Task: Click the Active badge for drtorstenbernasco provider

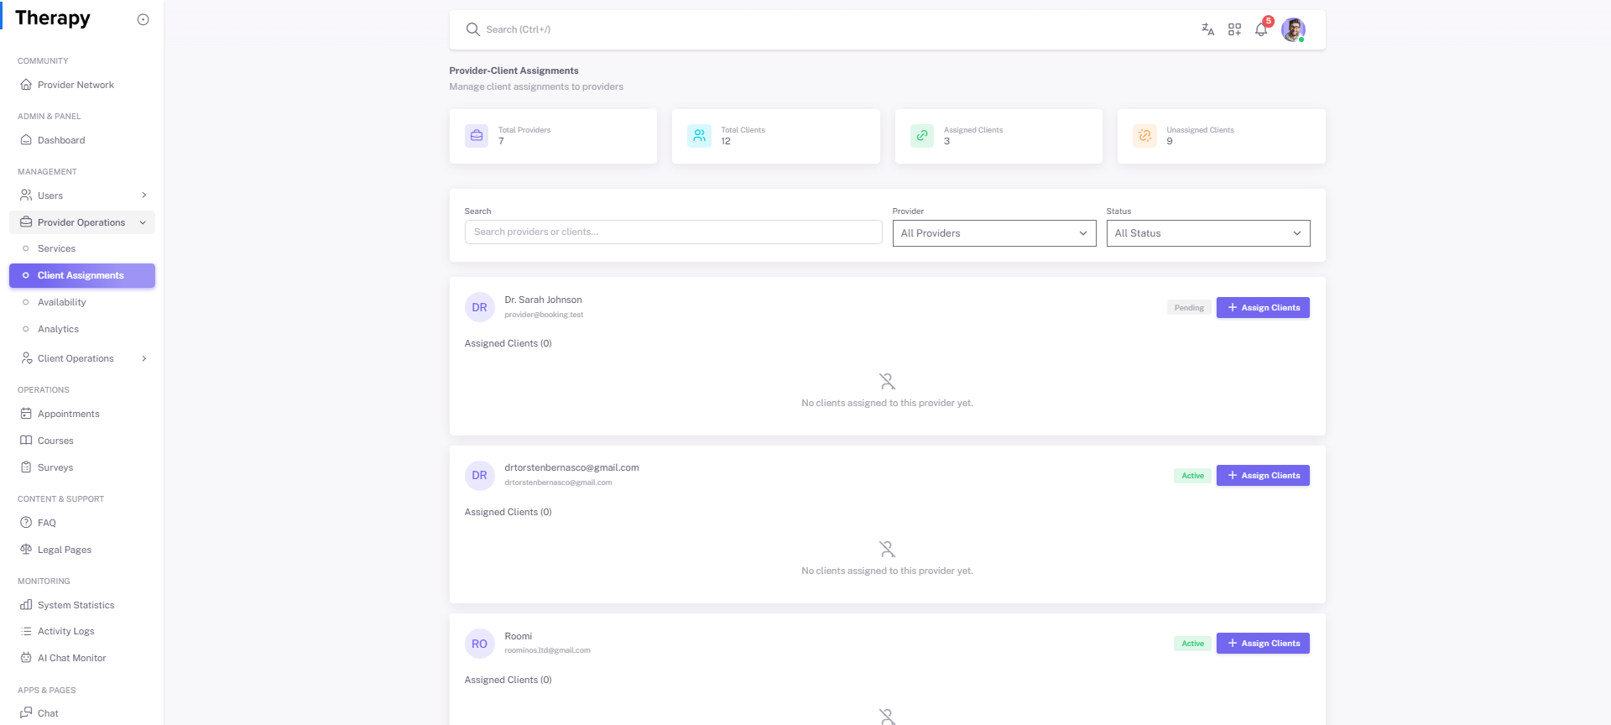Action: point(1192,476)
